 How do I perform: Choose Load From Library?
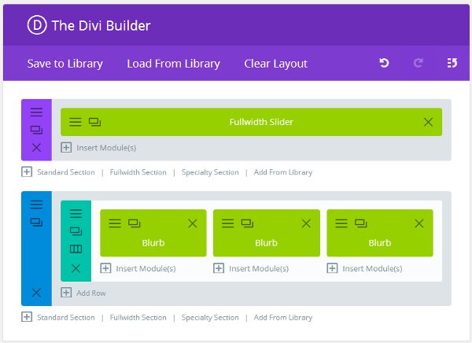pos(173,64)
